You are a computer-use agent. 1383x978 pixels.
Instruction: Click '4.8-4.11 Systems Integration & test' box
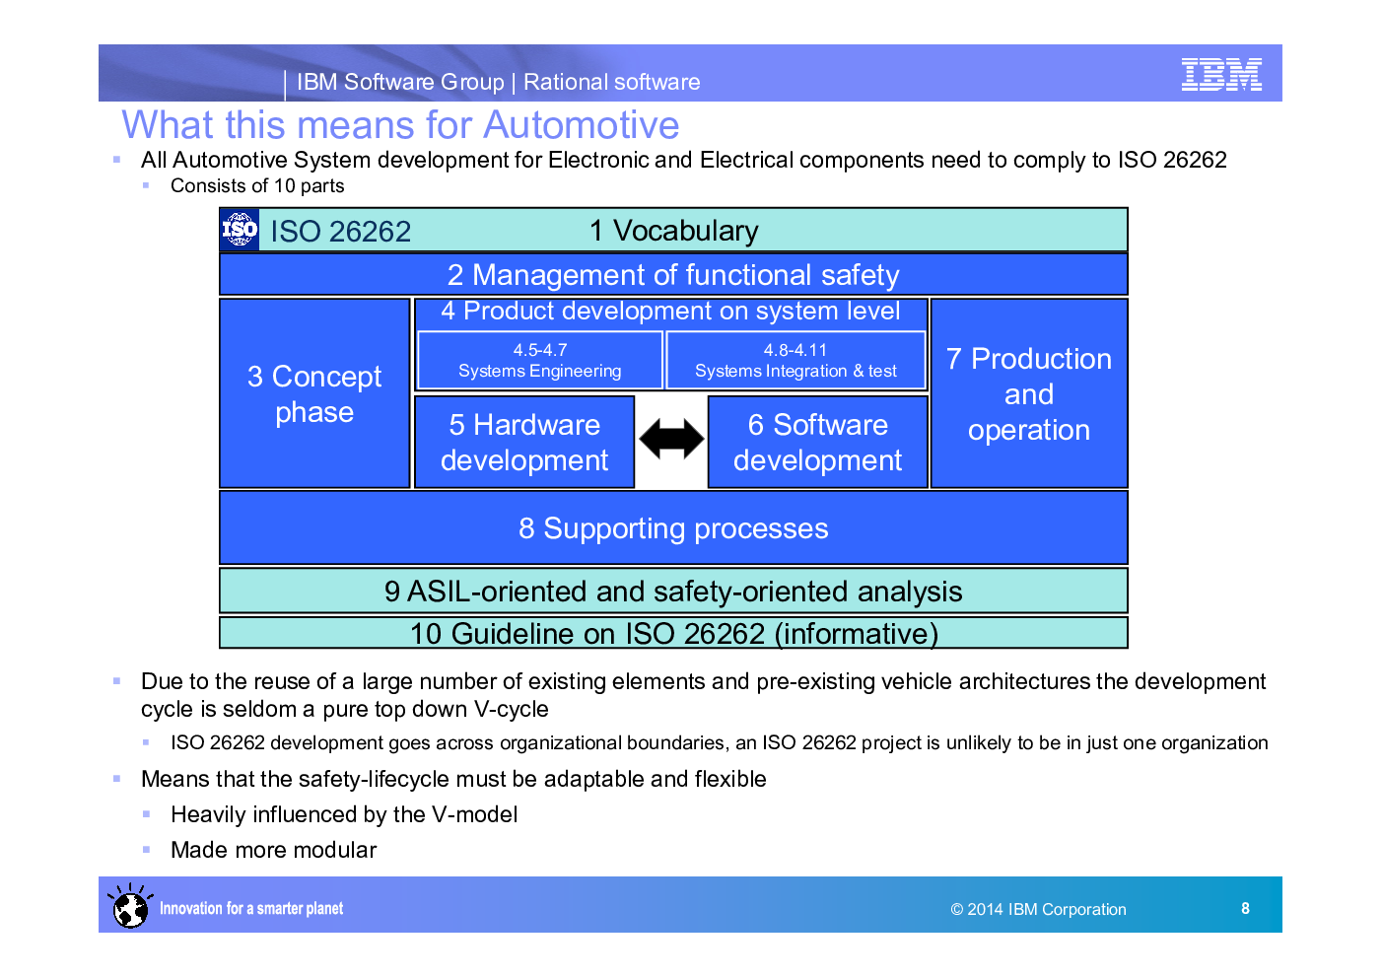[795, 360]
